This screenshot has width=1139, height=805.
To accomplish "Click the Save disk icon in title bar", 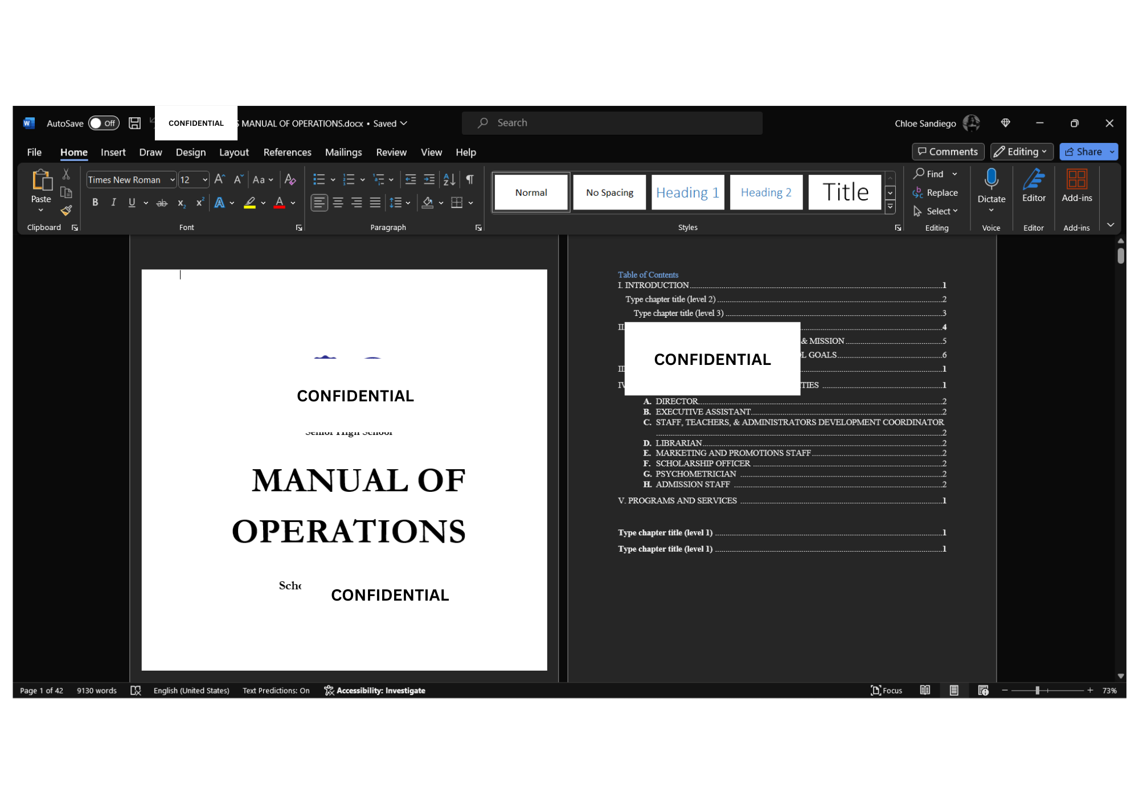I will point(134,123).
